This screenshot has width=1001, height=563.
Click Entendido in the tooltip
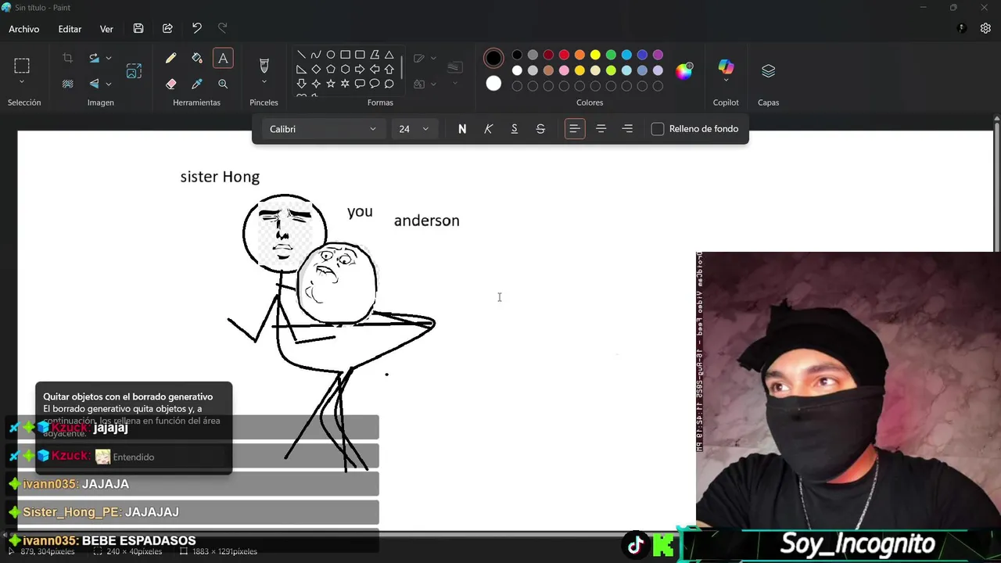(x=134, y=457)
